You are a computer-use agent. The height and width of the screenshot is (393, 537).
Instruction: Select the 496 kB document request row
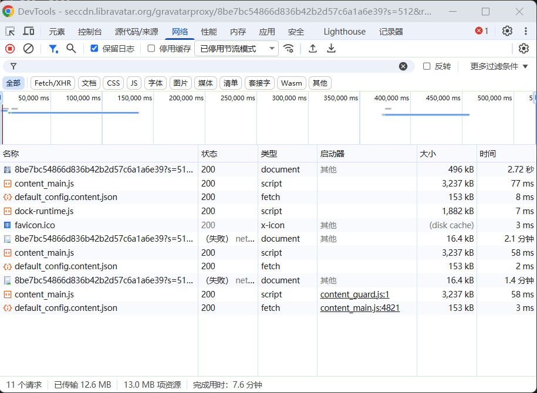coord(269,170)
